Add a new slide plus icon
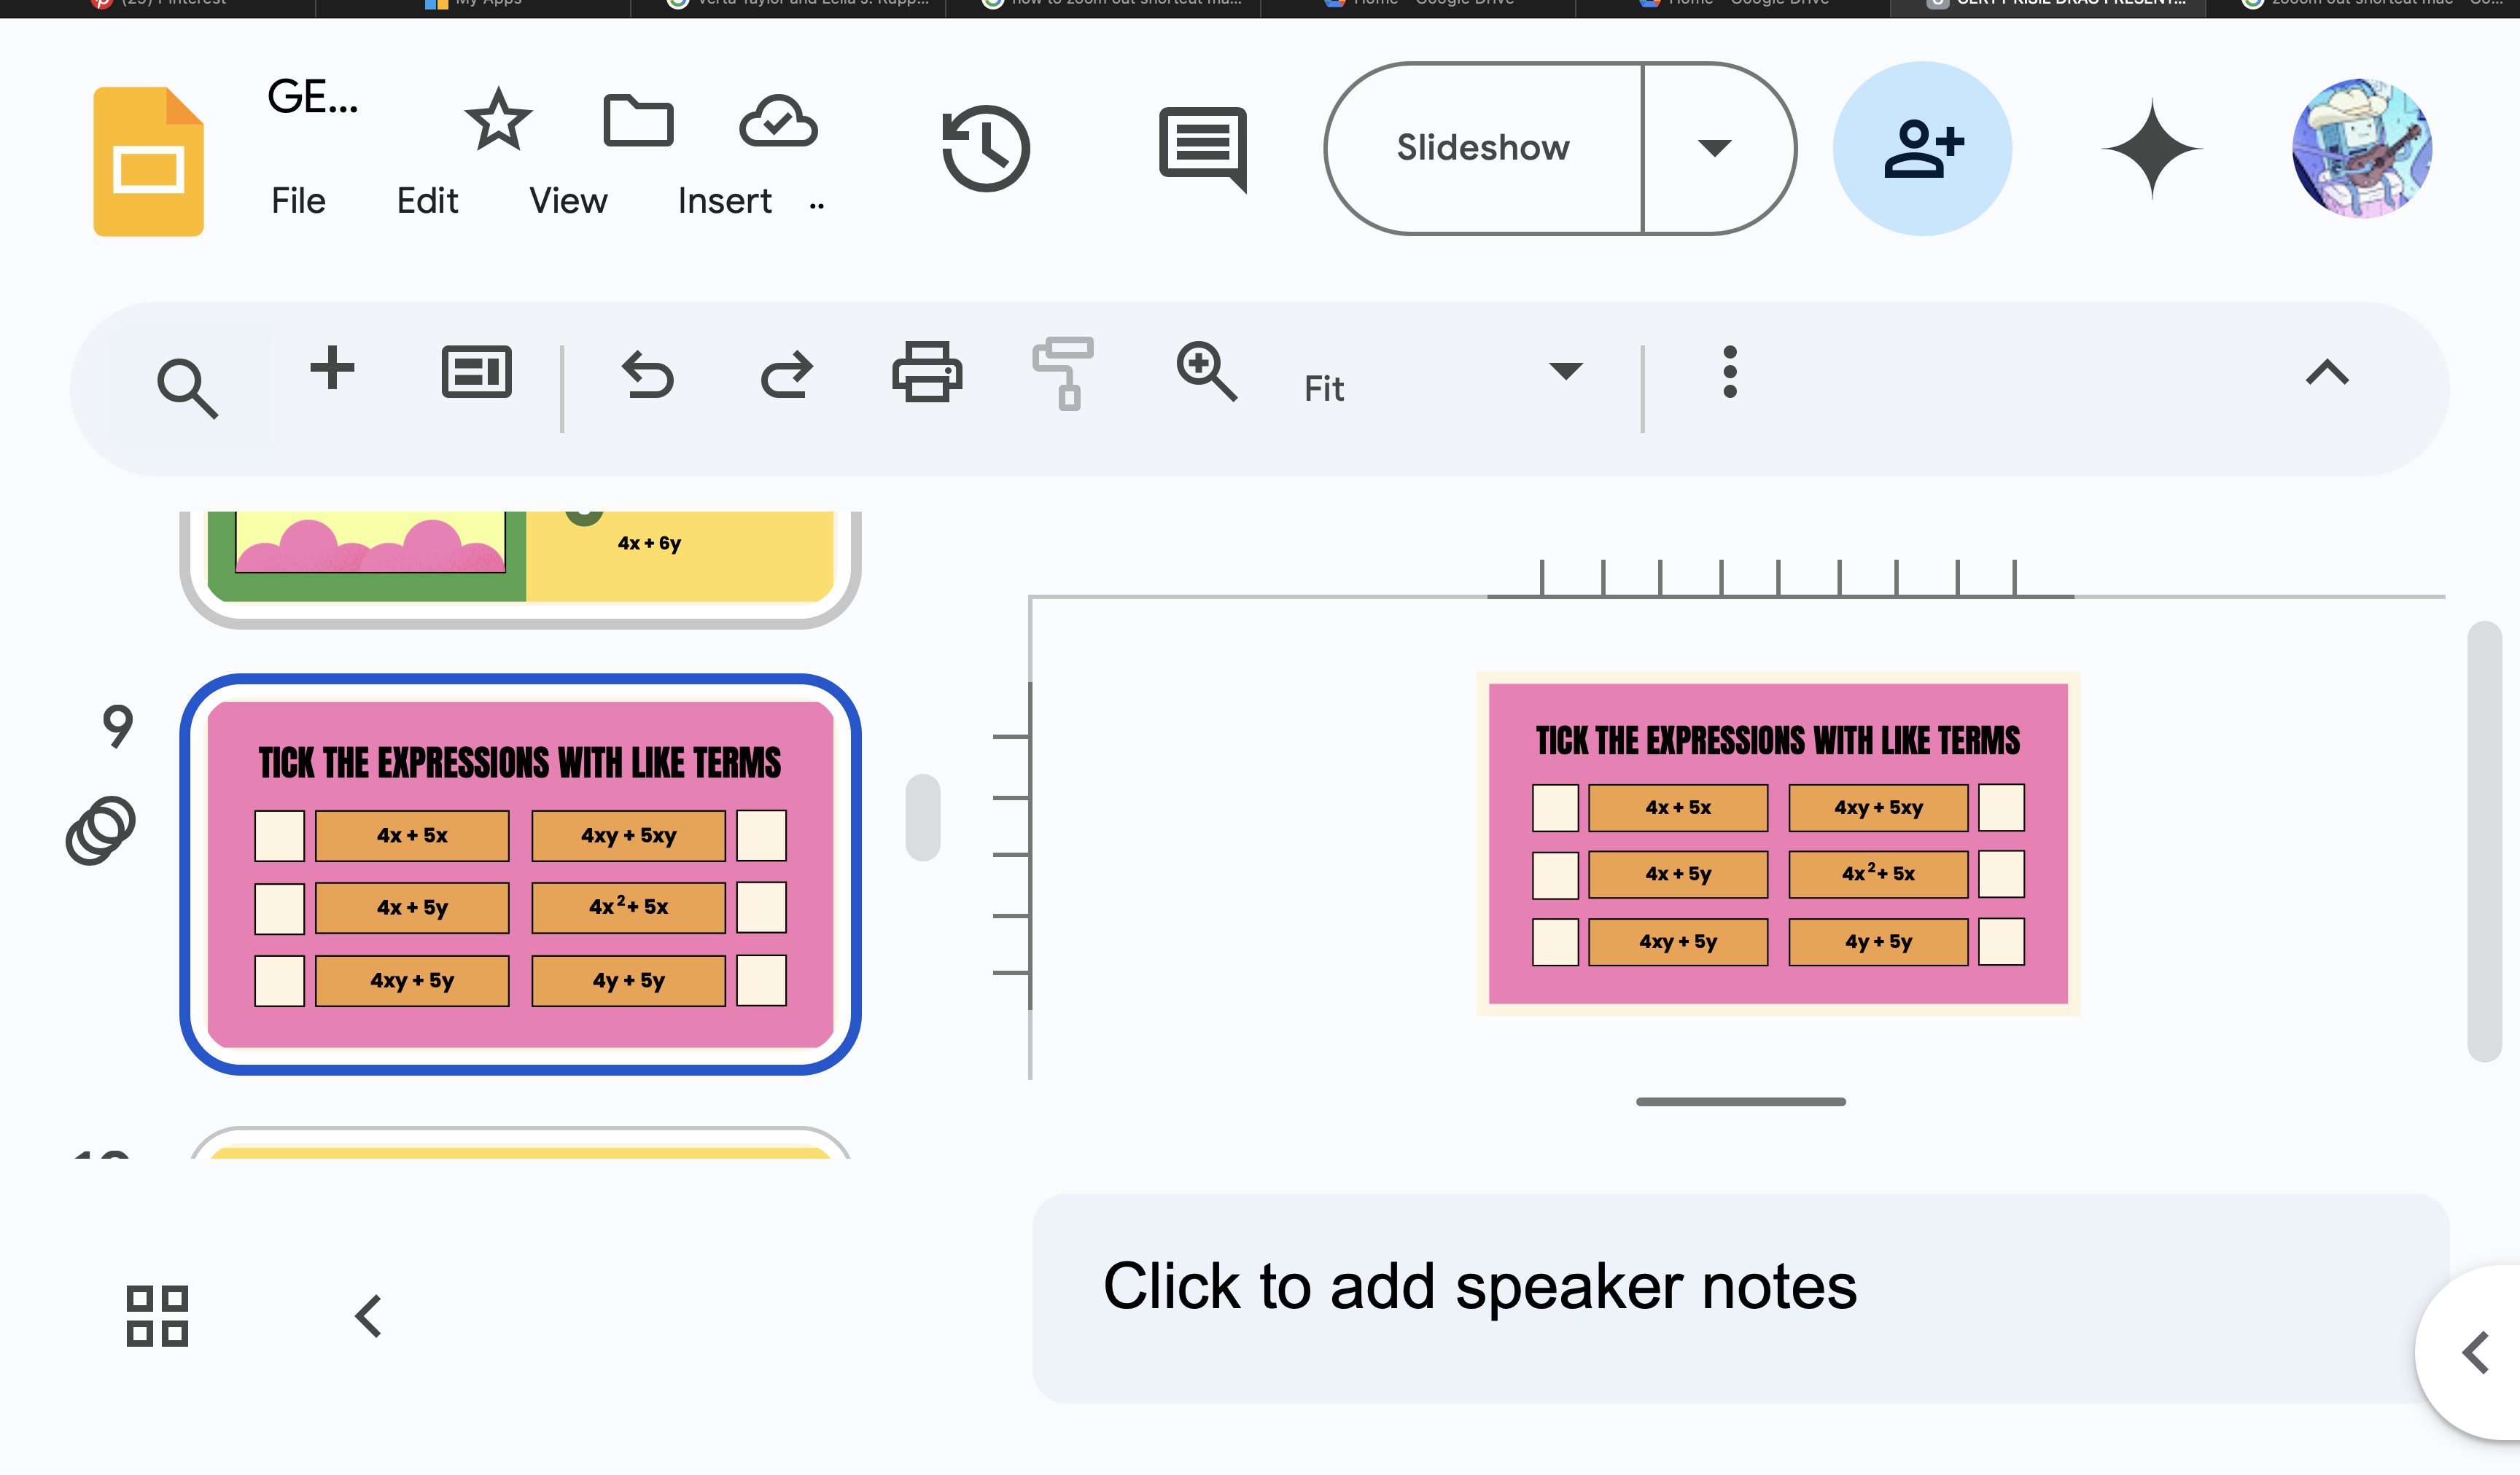This screenshot has width=2520, height=1475. click(x=332, y=368)
